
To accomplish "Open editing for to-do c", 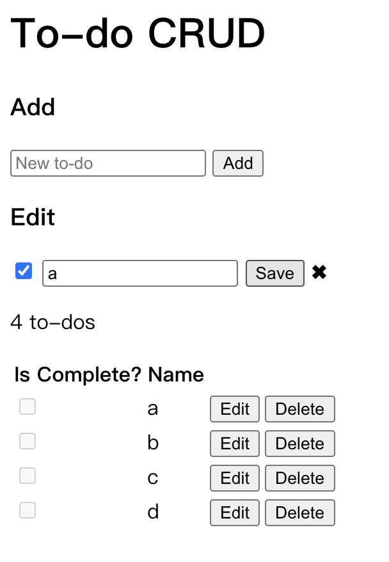I will click(235, 478).
